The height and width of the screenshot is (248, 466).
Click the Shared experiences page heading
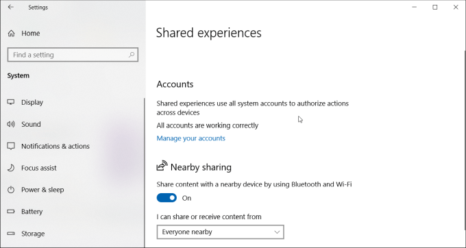coord(208,33)
